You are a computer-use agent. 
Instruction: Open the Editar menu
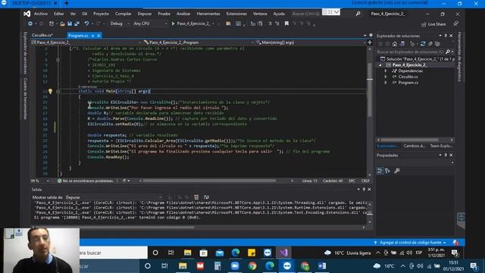[x=59, y=14]
